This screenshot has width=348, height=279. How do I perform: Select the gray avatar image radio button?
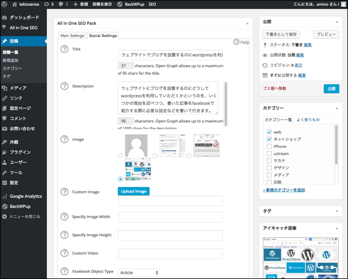click(x=120, y=155)
